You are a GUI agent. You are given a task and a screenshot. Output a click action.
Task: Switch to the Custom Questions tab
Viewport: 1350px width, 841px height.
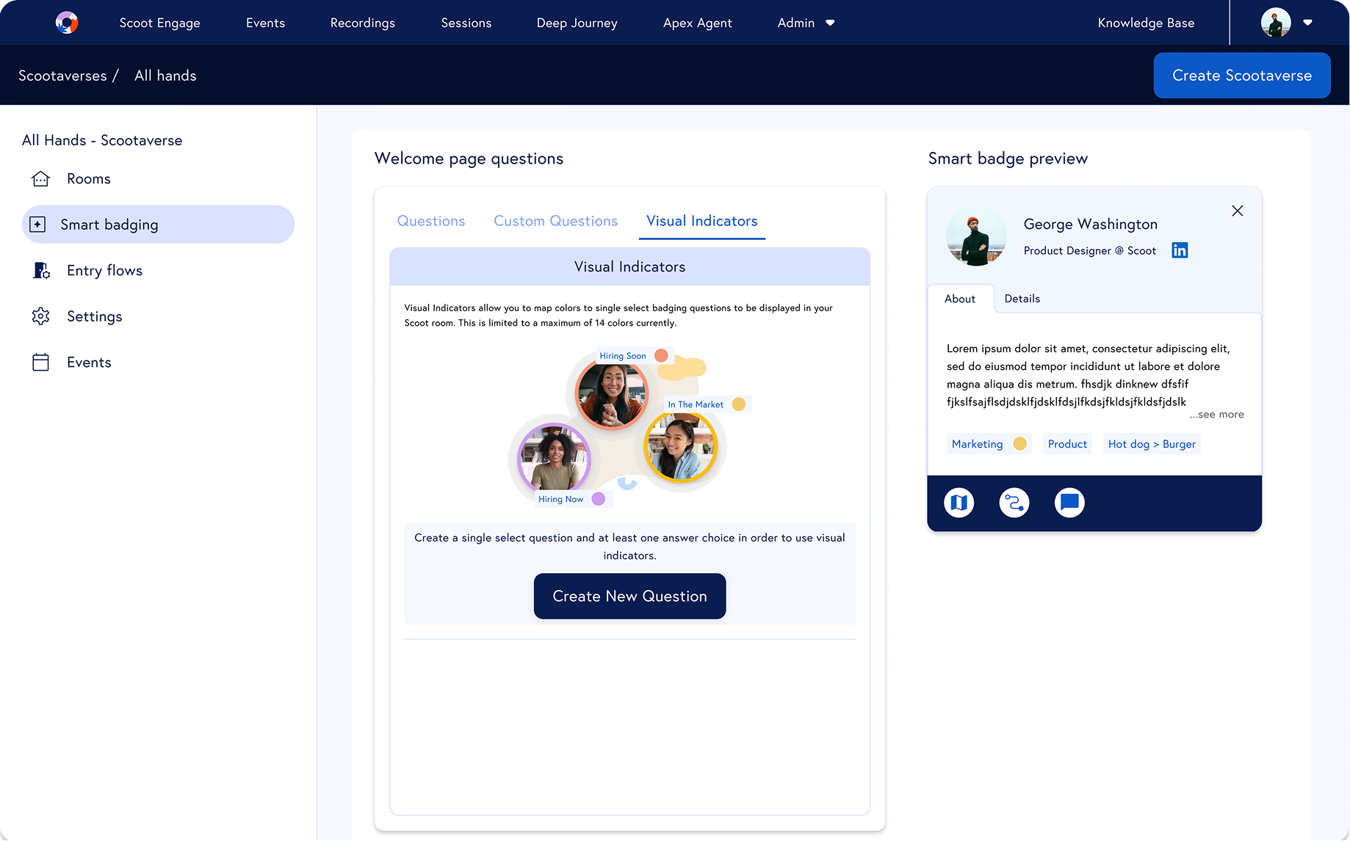click(555, 221)
